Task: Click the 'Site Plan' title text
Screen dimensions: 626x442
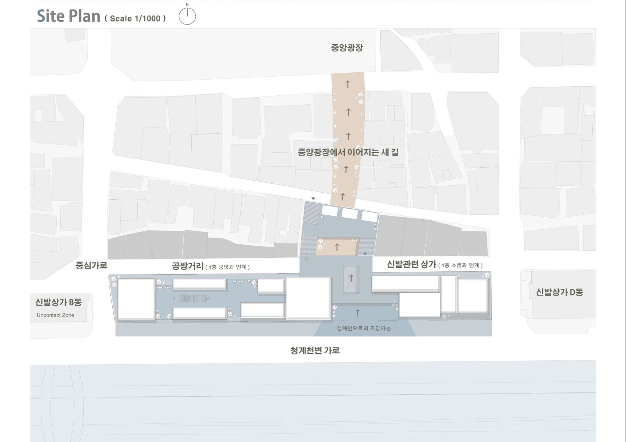Action: pos(68,16)
